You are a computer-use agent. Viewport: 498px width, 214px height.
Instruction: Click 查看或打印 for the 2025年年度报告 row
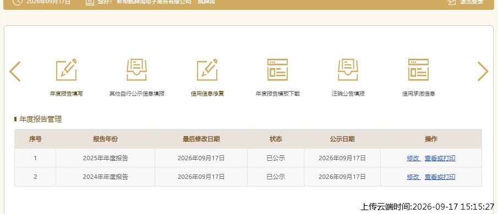tap(440, 158)
